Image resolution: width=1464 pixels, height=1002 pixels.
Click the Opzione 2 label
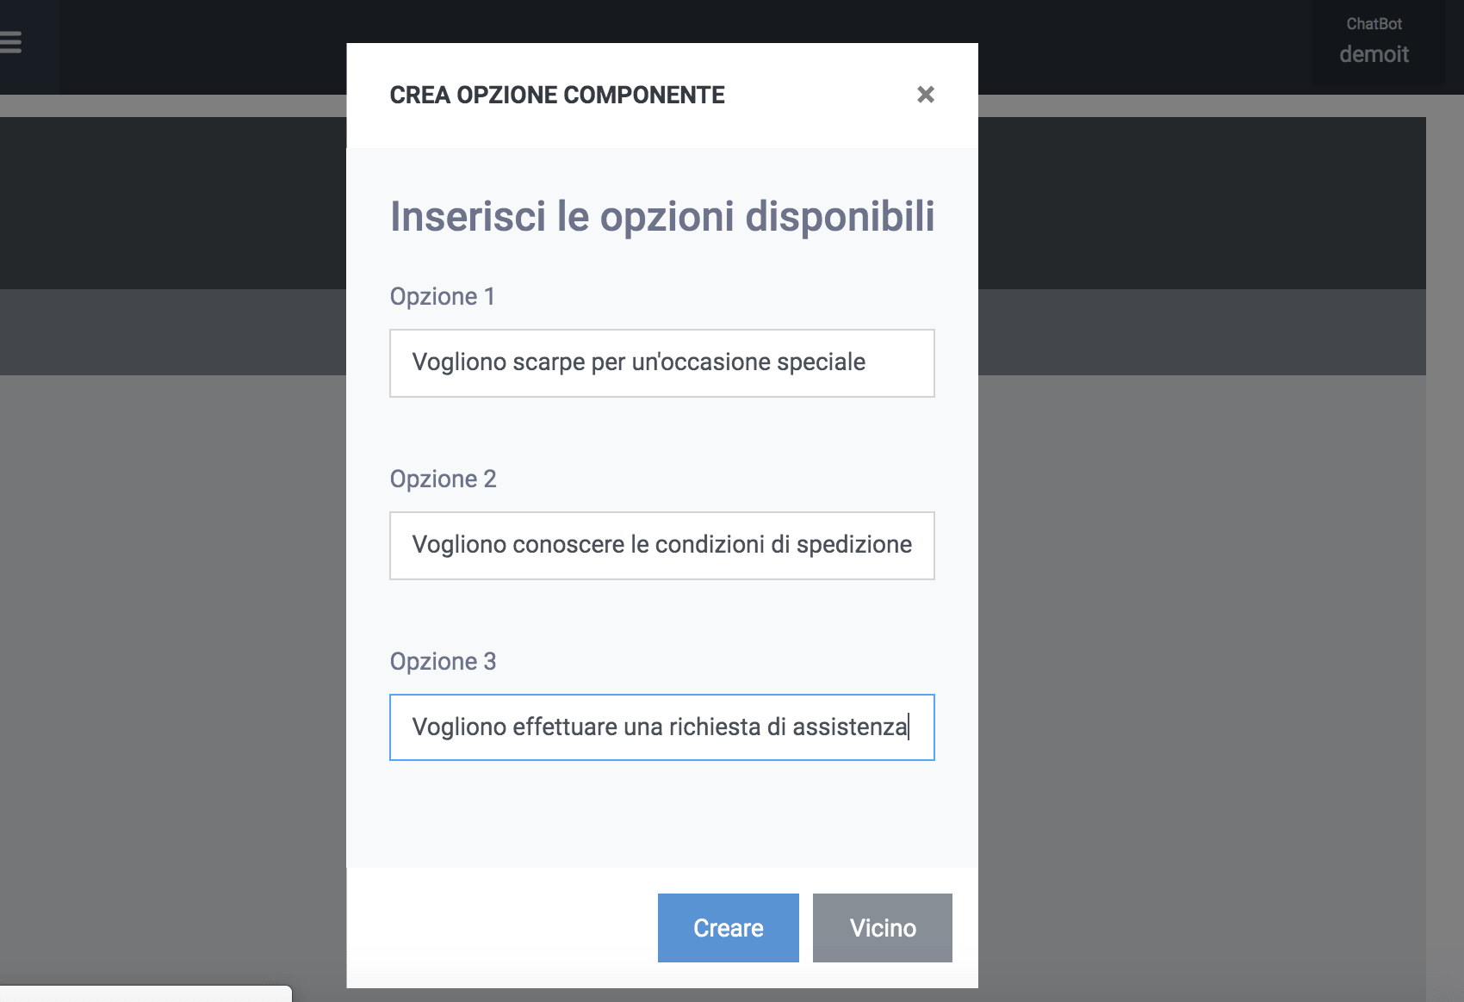point(444,479)
